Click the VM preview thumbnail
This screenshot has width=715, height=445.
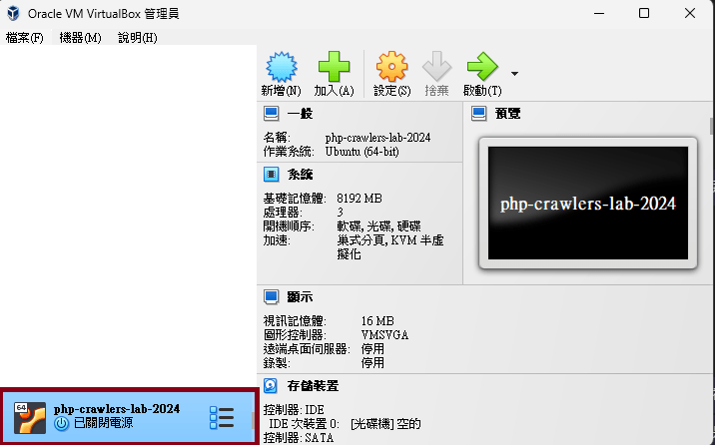pyautogui.click(x=588, y=204)
